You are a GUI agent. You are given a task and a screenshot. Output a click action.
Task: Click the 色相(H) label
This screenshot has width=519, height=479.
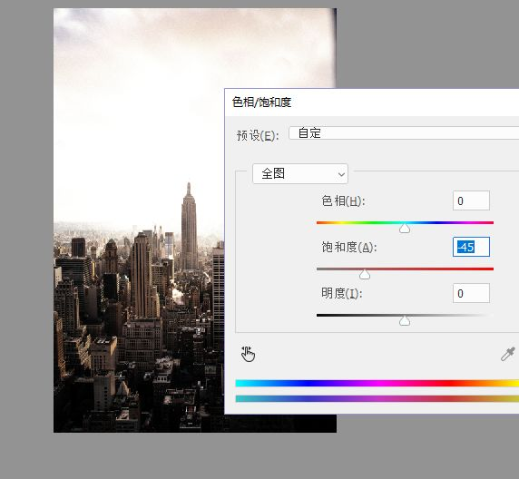pyautogui.click(x=343, y=200)
